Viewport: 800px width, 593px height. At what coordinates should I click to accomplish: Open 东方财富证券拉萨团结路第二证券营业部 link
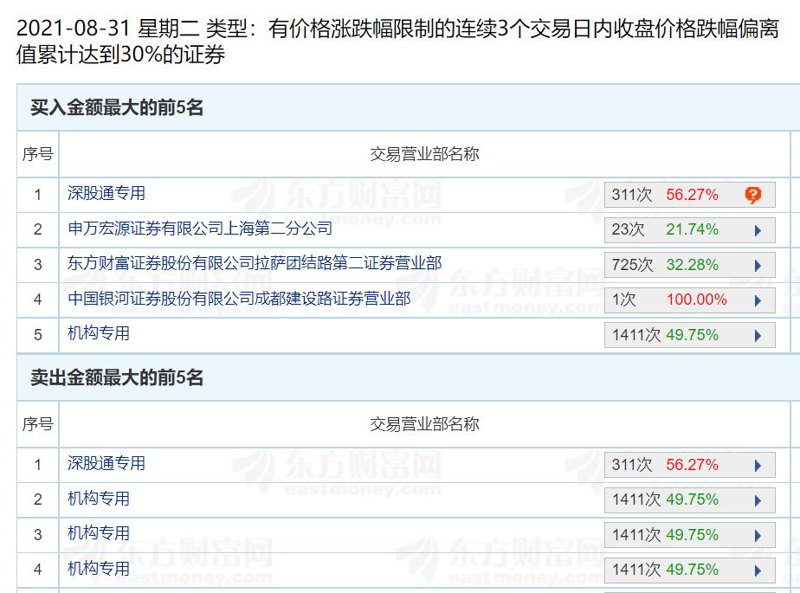255,263
